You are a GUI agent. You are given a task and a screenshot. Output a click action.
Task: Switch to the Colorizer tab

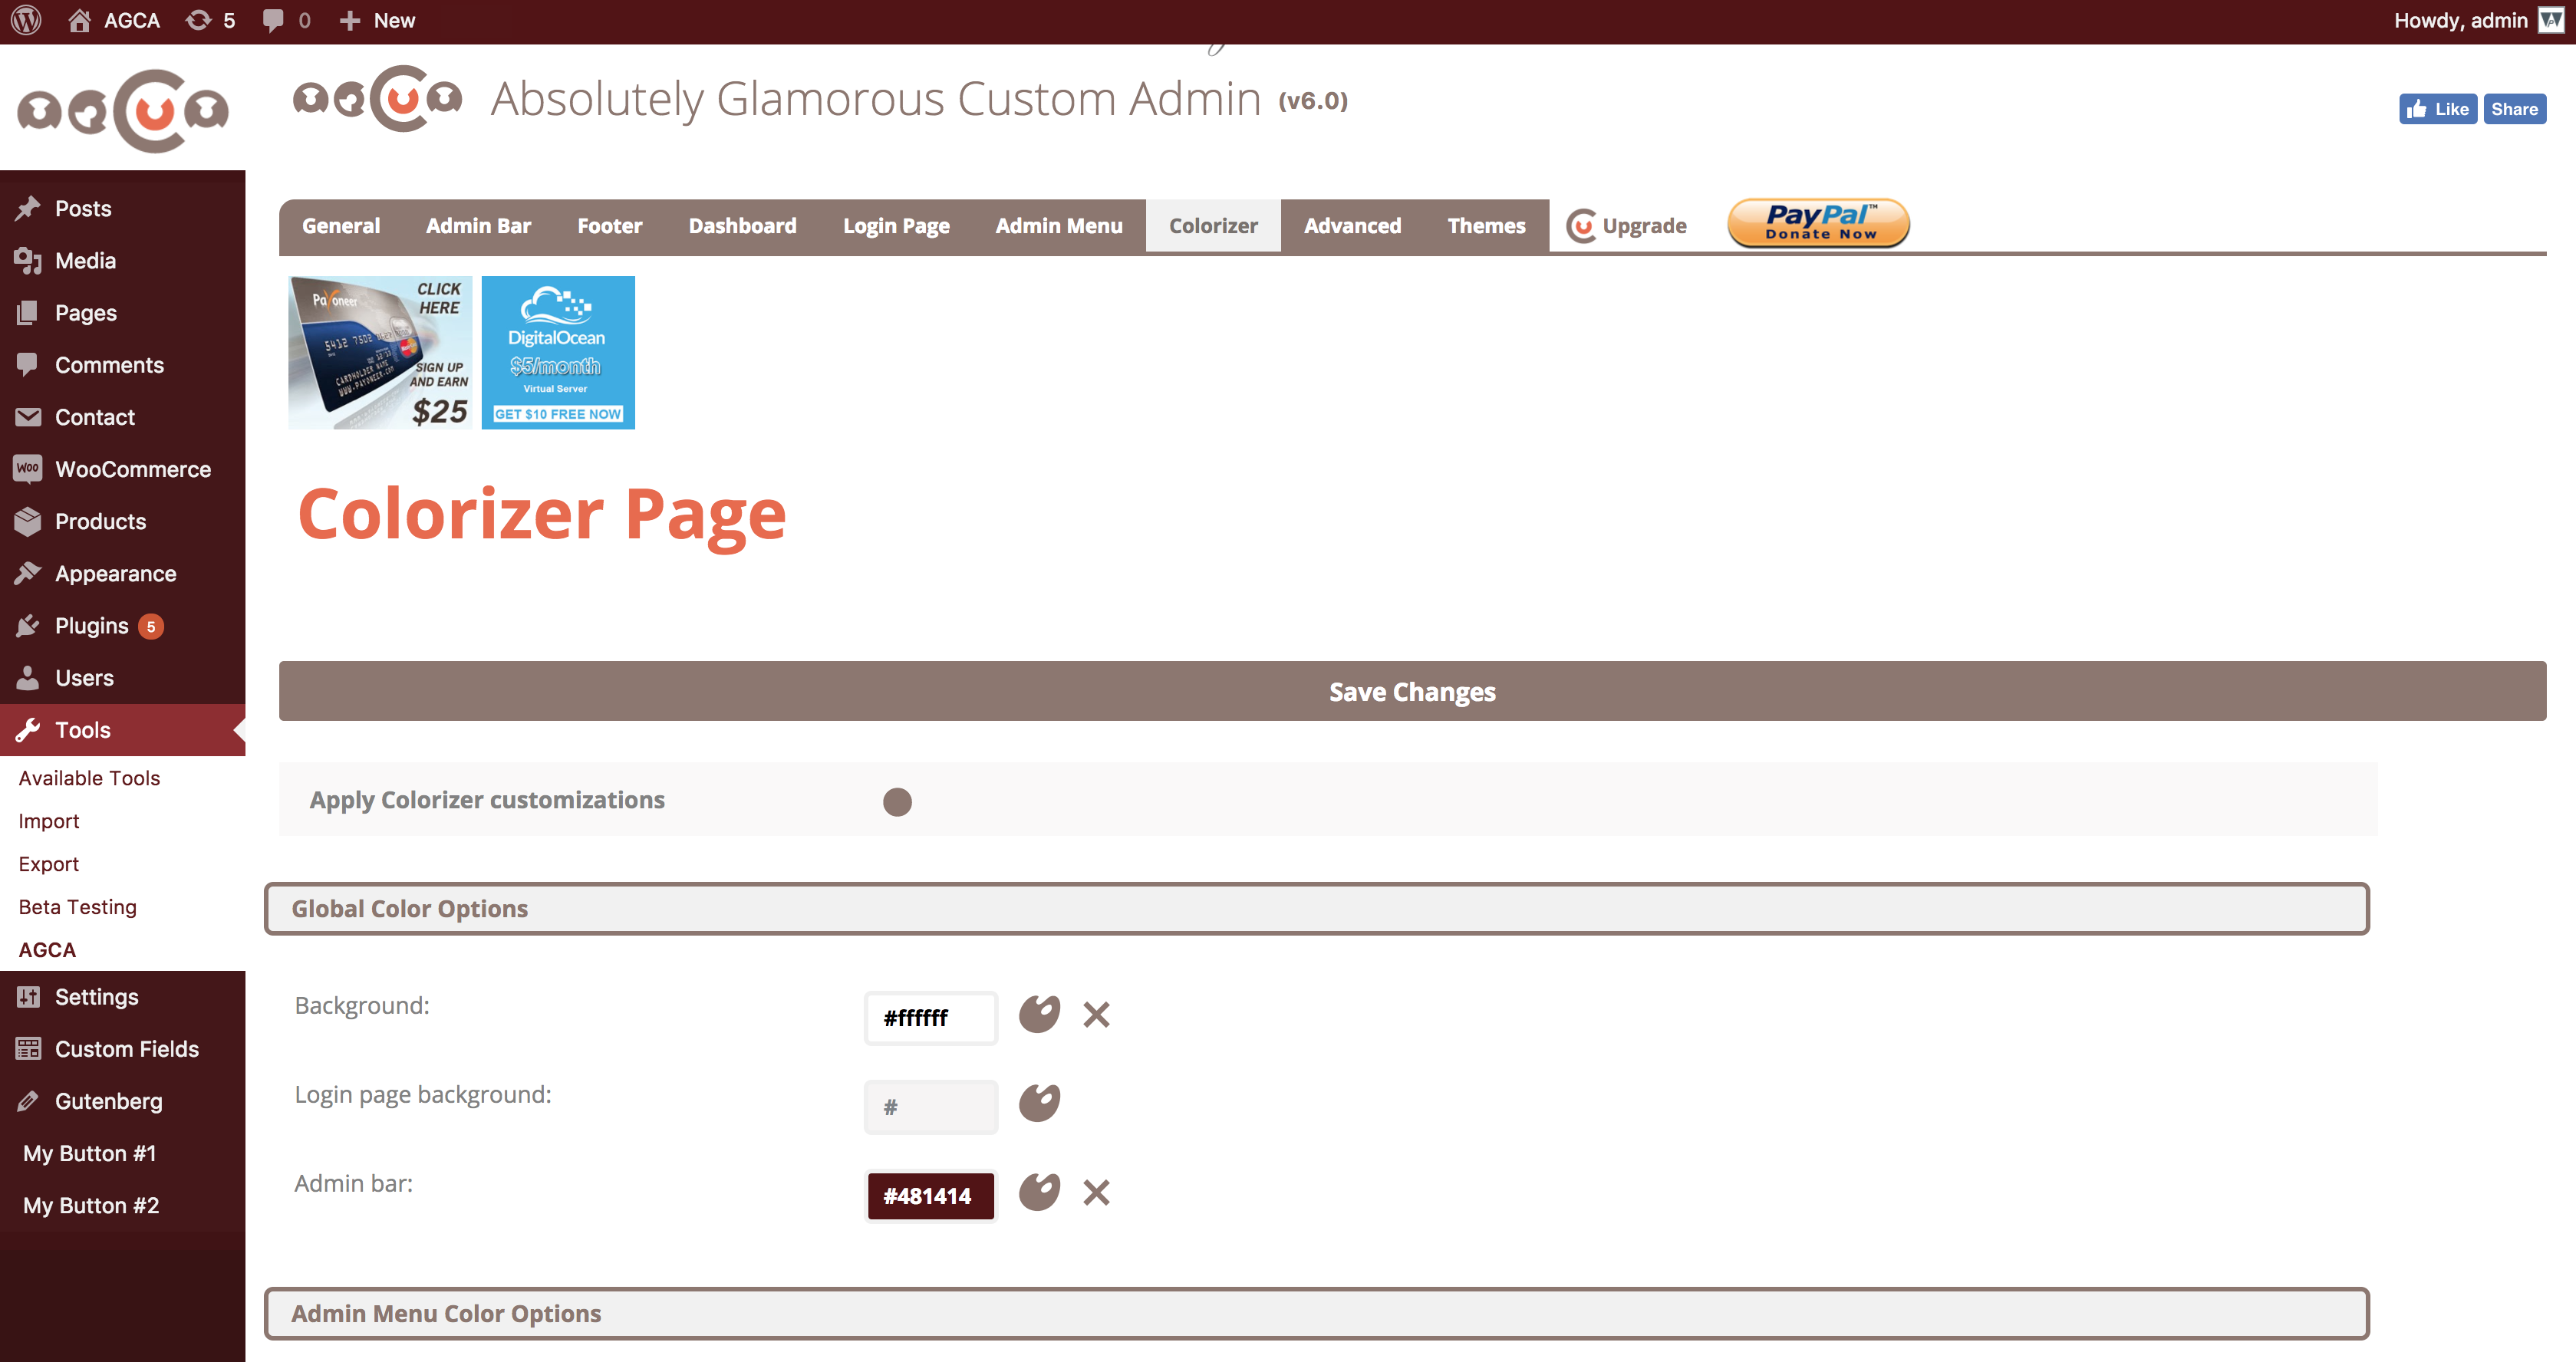click(x=1213, y=225)
